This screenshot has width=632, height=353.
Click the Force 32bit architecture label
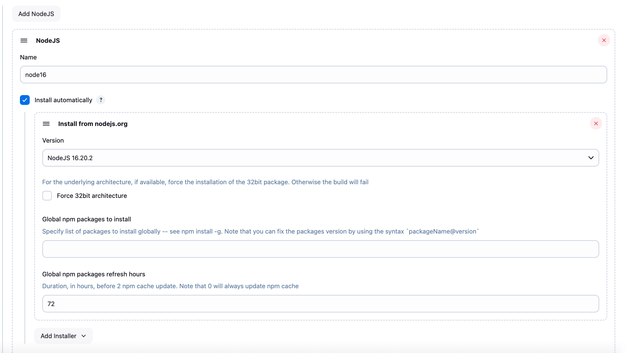pos(92,196)
